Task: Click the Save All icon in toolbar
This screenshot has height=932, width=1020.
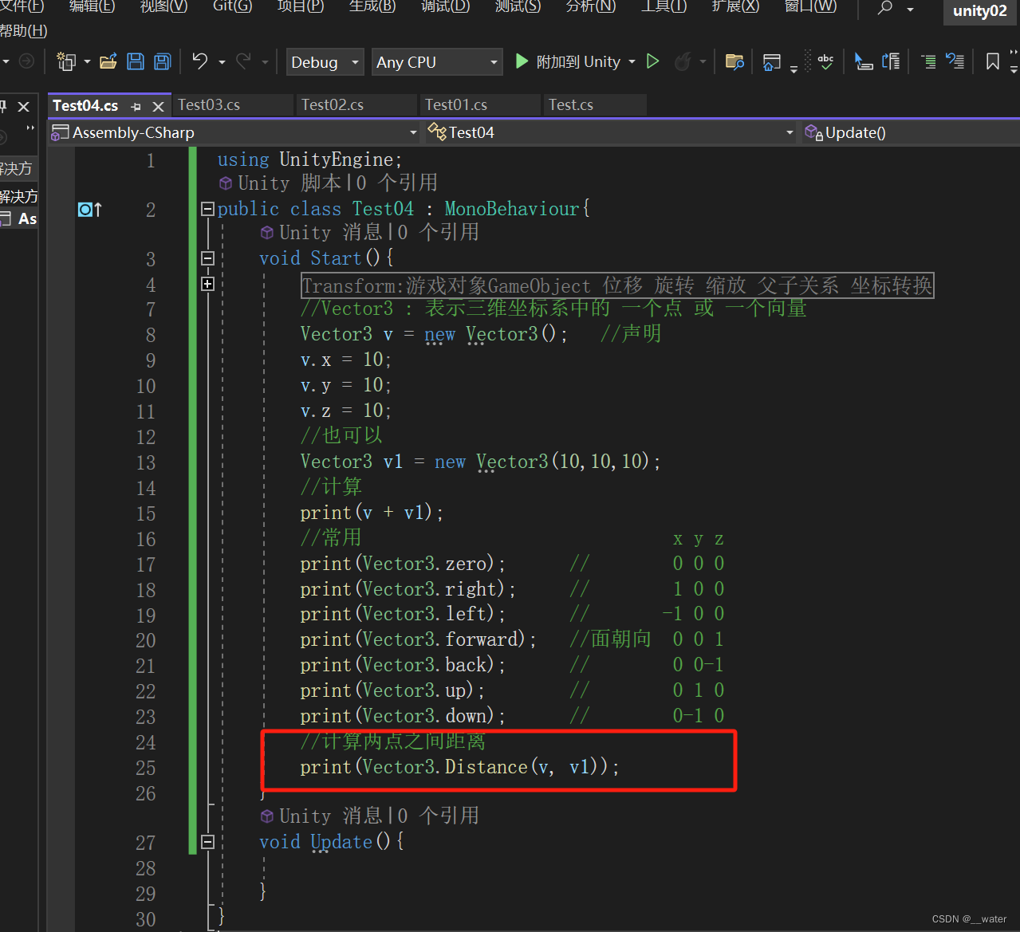Action: pyautogui.click(x=163, y=61)
